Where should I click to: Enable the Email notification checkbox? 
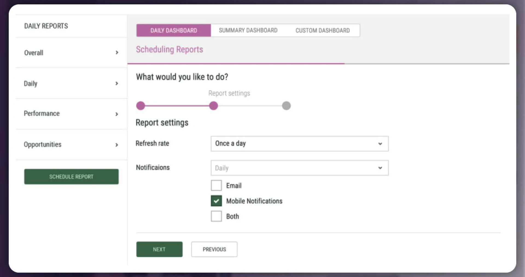click(x=216, y=185)
